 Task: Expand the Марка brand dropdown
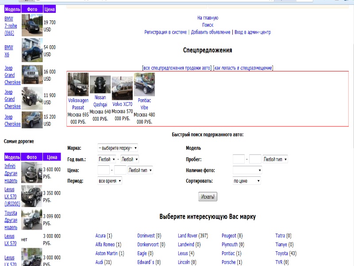(x=118, y=148)
